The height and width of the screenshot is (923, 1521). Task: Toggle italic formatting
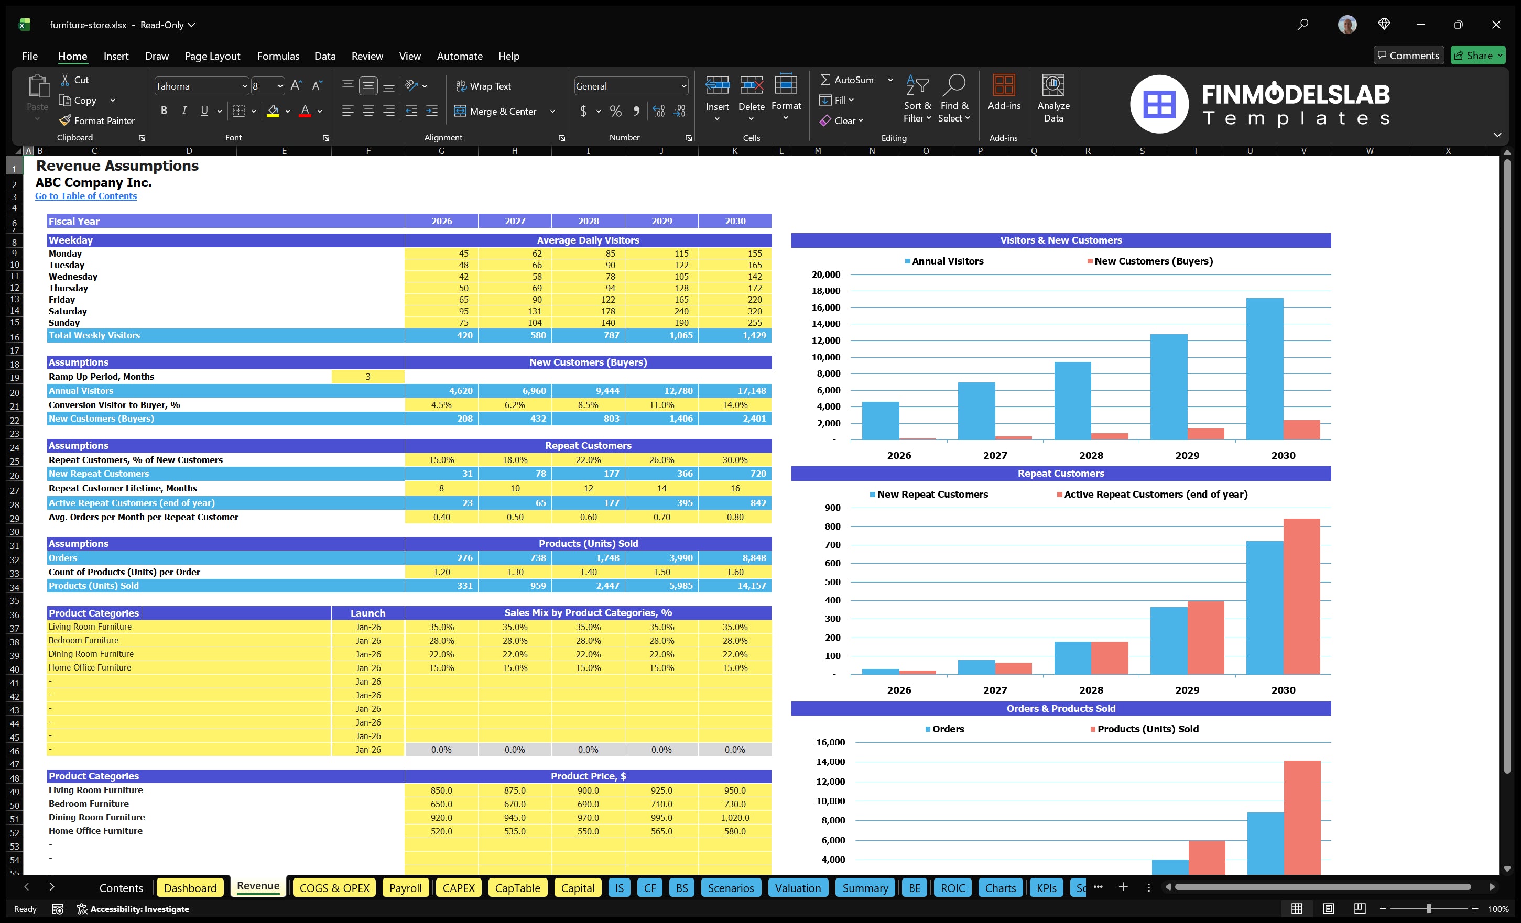[183, 111]
